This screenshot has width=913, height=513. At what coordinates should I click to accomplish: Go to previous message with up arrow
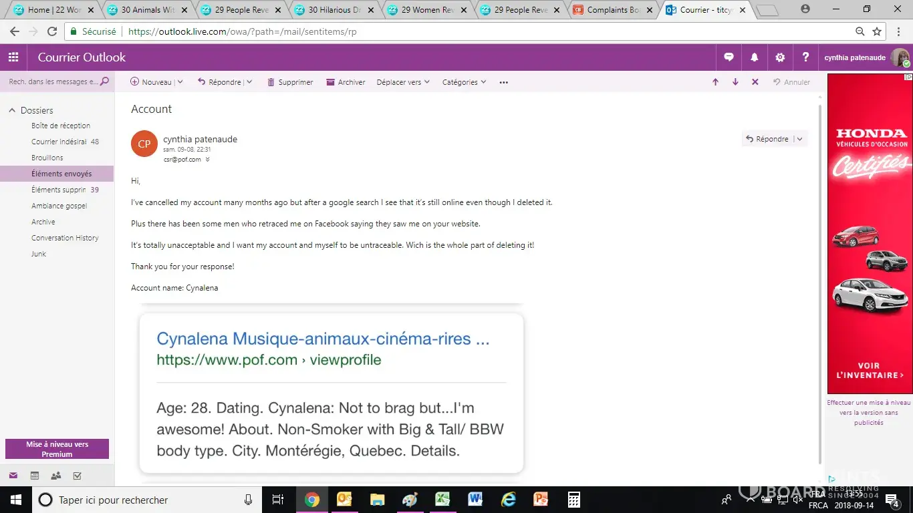pyautogui.click(x=715, y=82)
